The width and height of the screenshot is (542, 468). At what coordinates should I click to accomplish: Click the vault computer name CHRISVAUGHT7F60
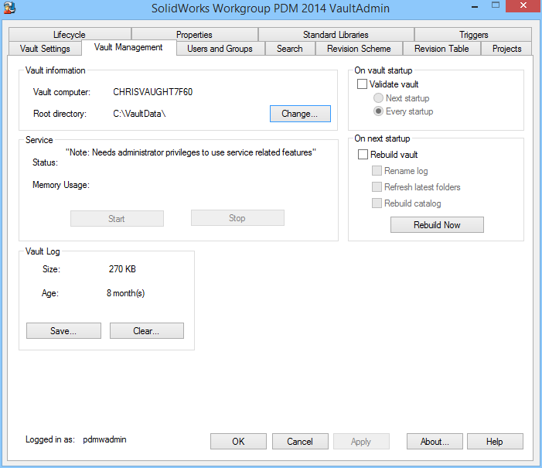[x=153, y=92]
